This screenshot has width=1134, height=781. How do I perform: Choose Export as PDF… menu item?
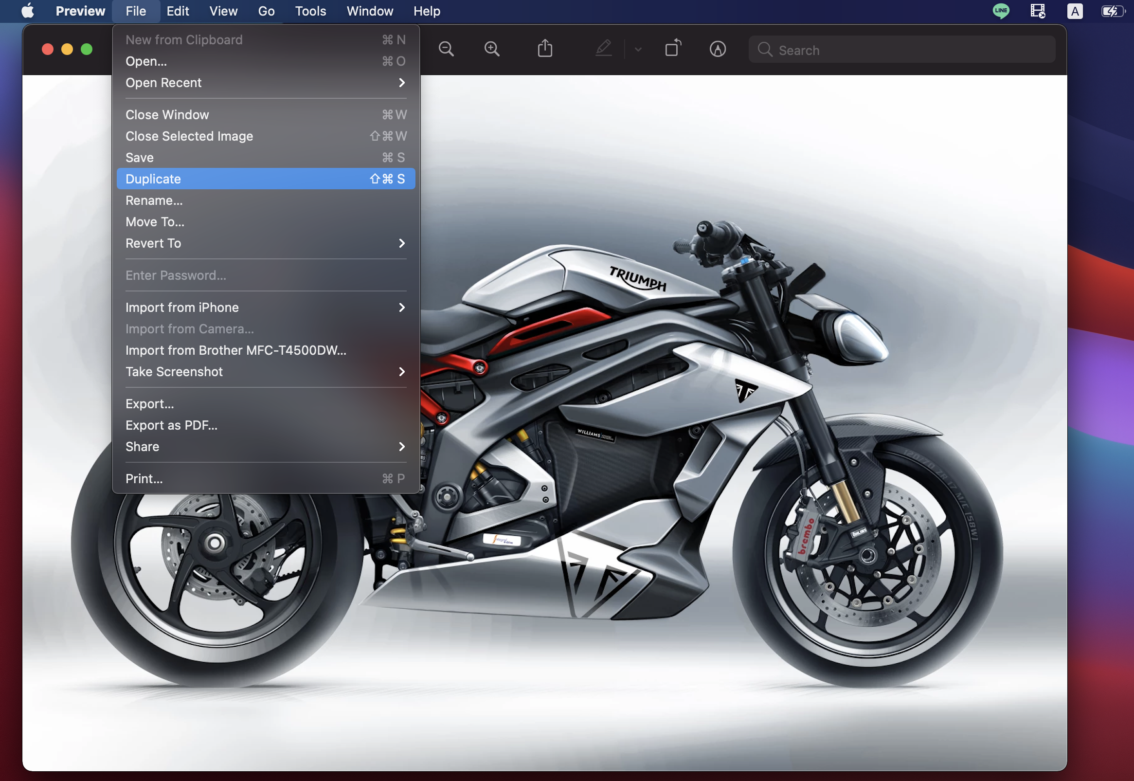(171, 425)
